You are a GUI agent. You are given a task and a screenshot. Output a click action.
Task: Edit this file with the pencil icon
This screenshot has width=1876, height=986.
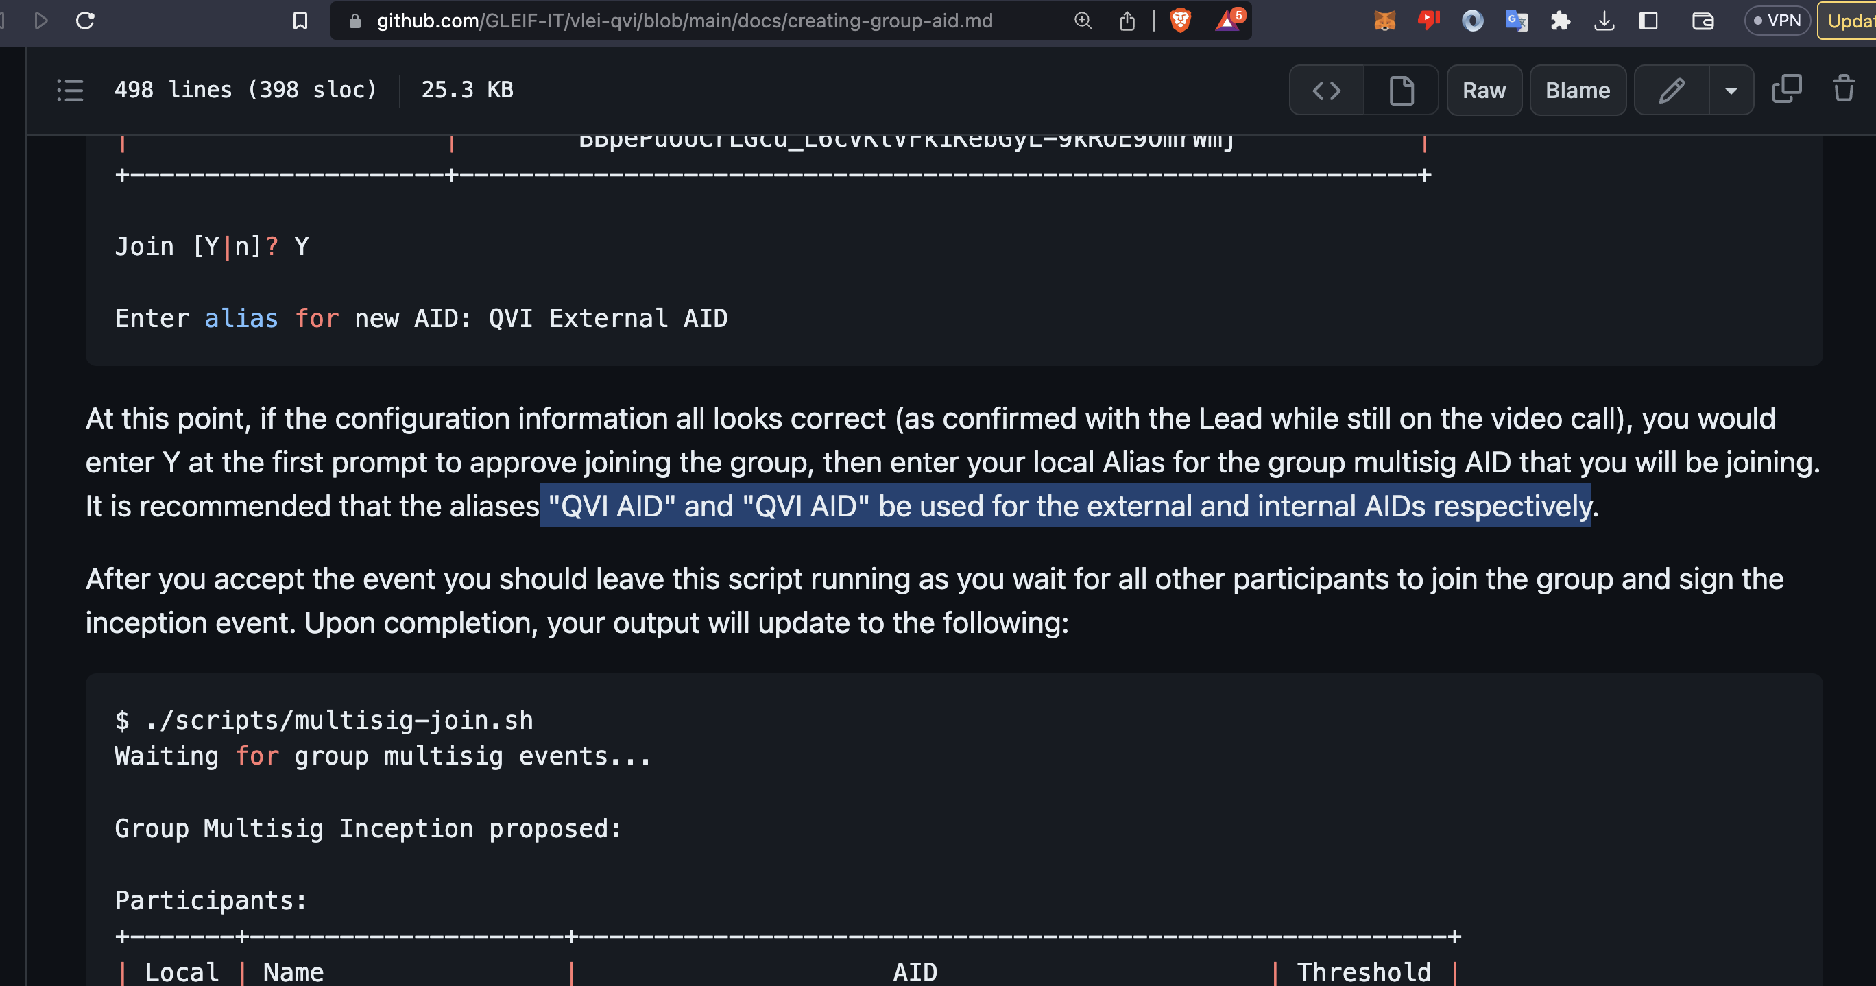click(1672, 91)
